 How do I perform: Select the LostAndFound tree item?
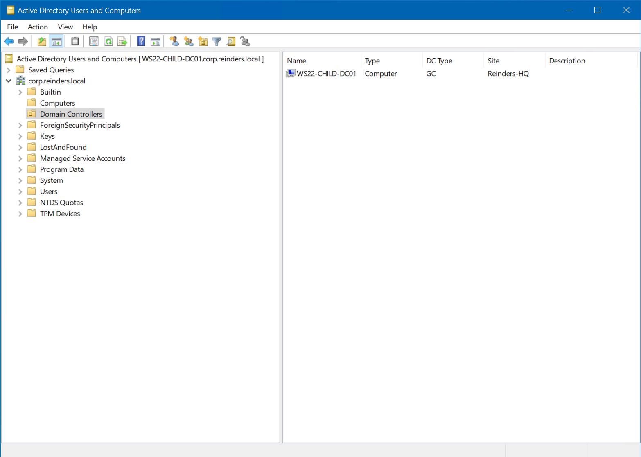(x=63, y=147)
